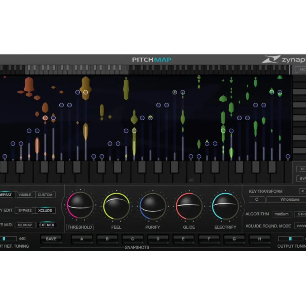Click the input reference tuning slider
This screenshot has height=306, width=306.
pos(8,239)
